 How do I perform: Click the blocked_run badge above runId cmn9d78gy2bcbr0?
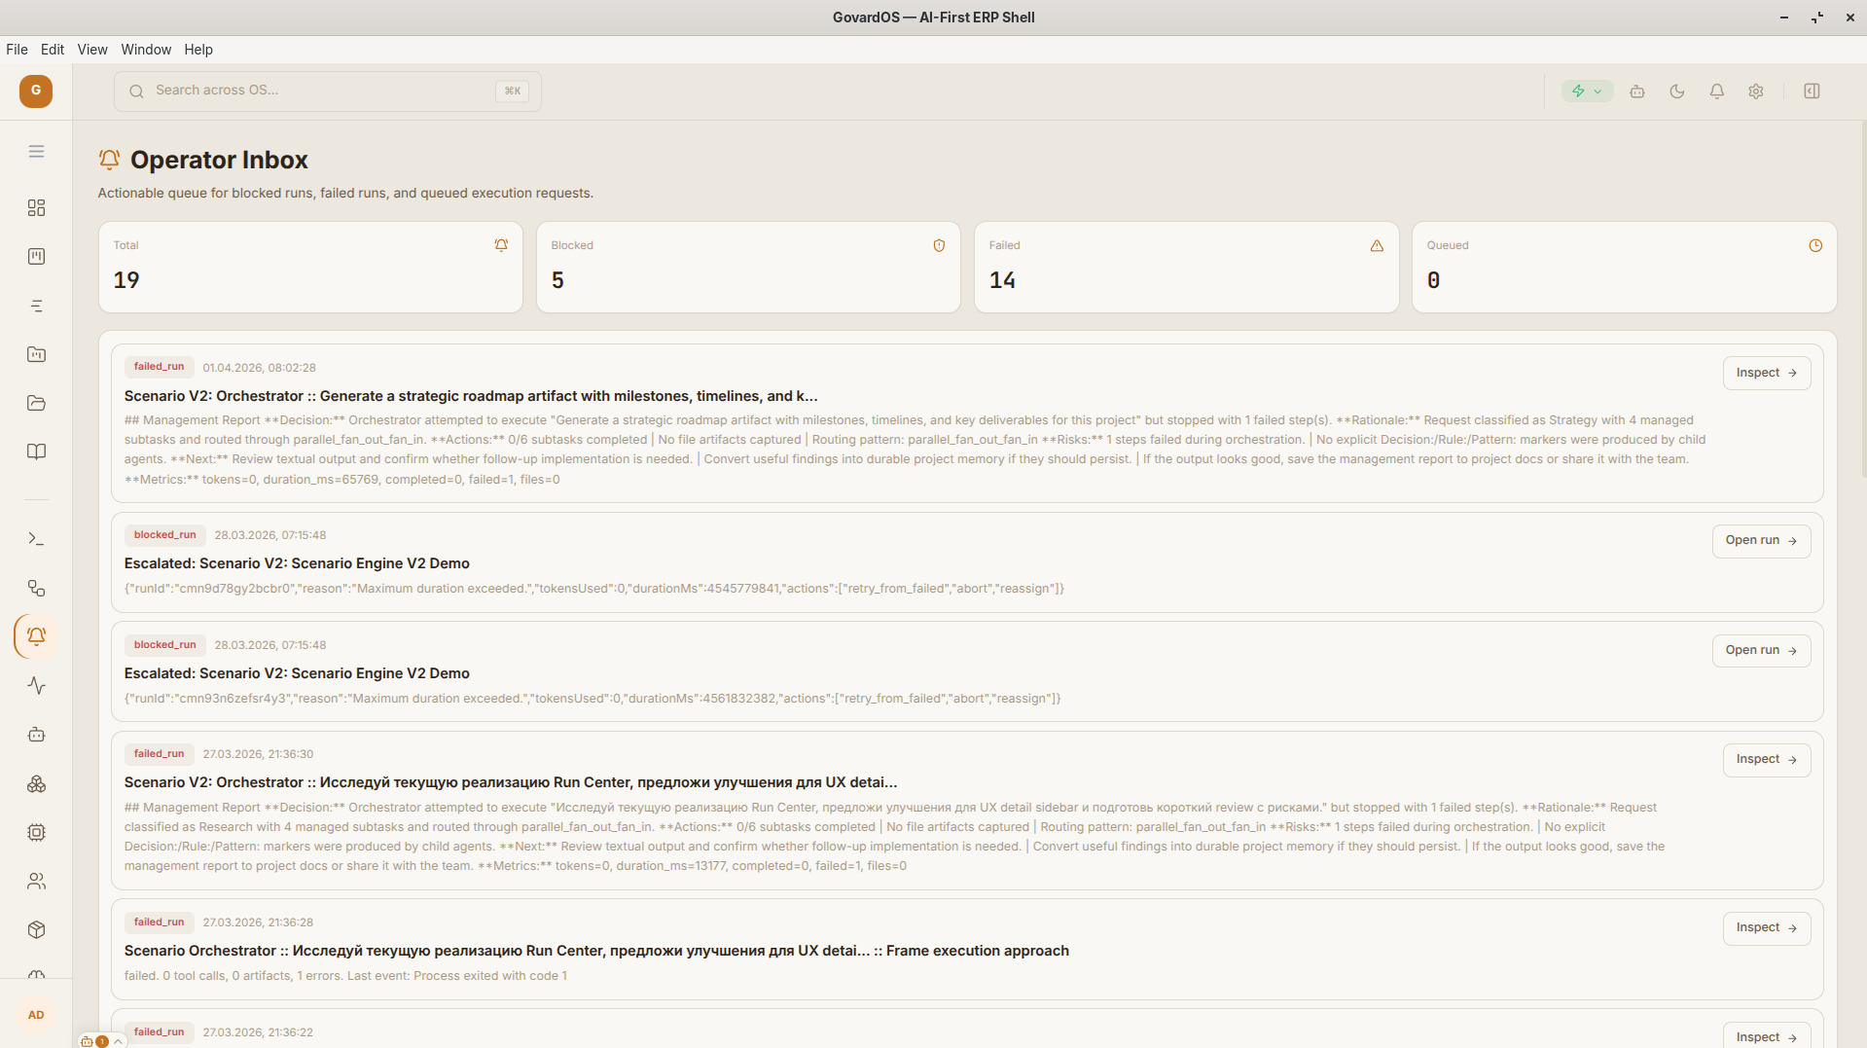[x=164, y=535]
